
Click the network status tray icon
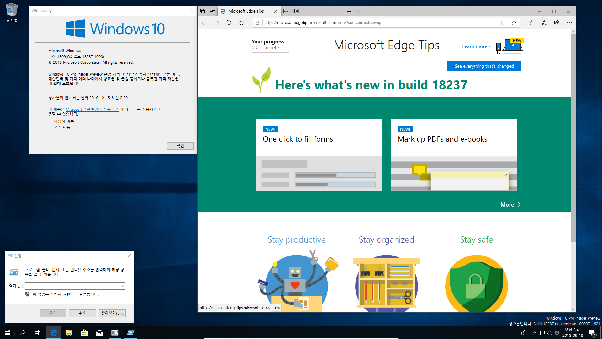pyautogui.click(x=542, y=333)
